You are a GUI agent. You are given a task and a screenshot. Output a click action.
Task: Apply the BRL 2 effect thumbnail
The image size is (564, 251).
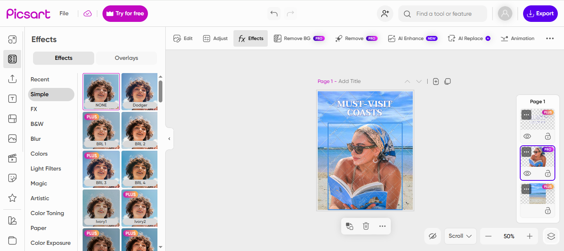pos(140,130)
